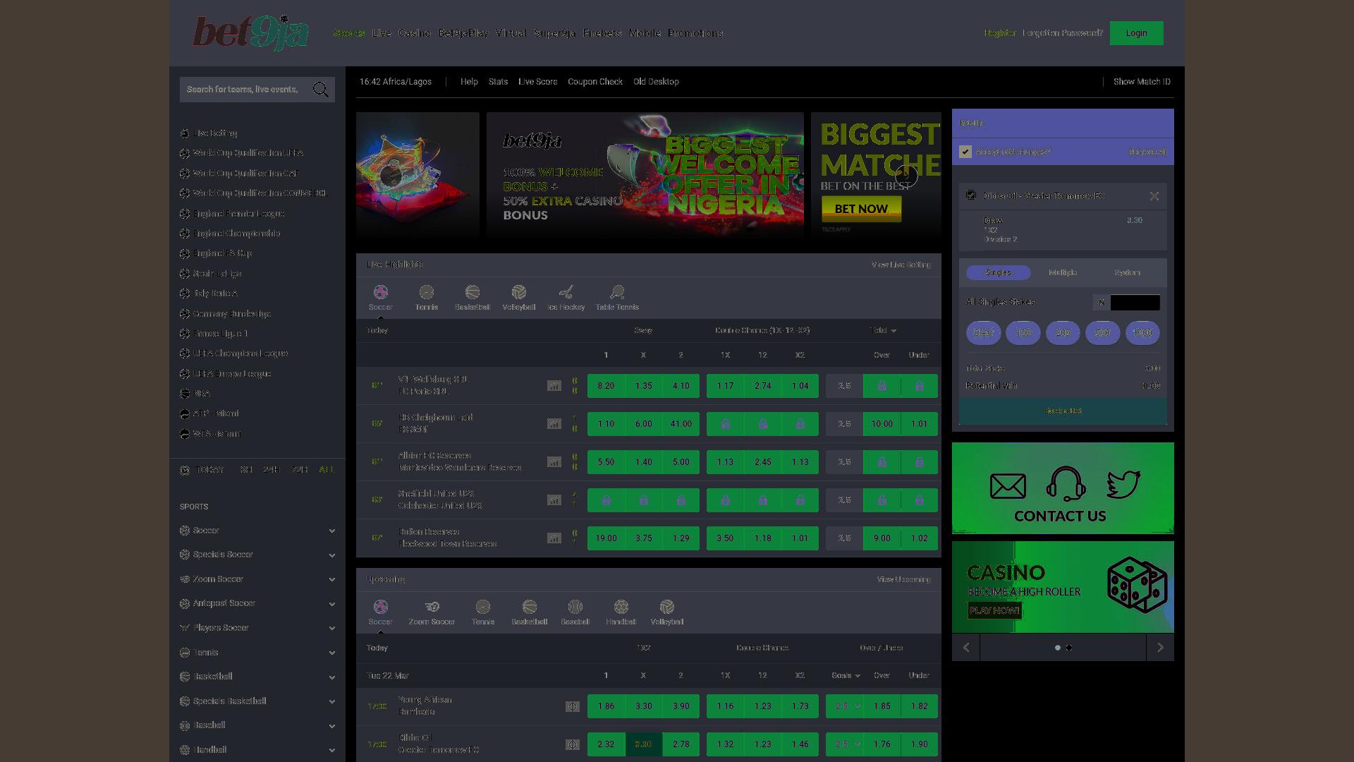Image resolution: width=1354 pixels, height=762 pixels.
Task: Open the Super9ja menu item
Action: [554, 33]
